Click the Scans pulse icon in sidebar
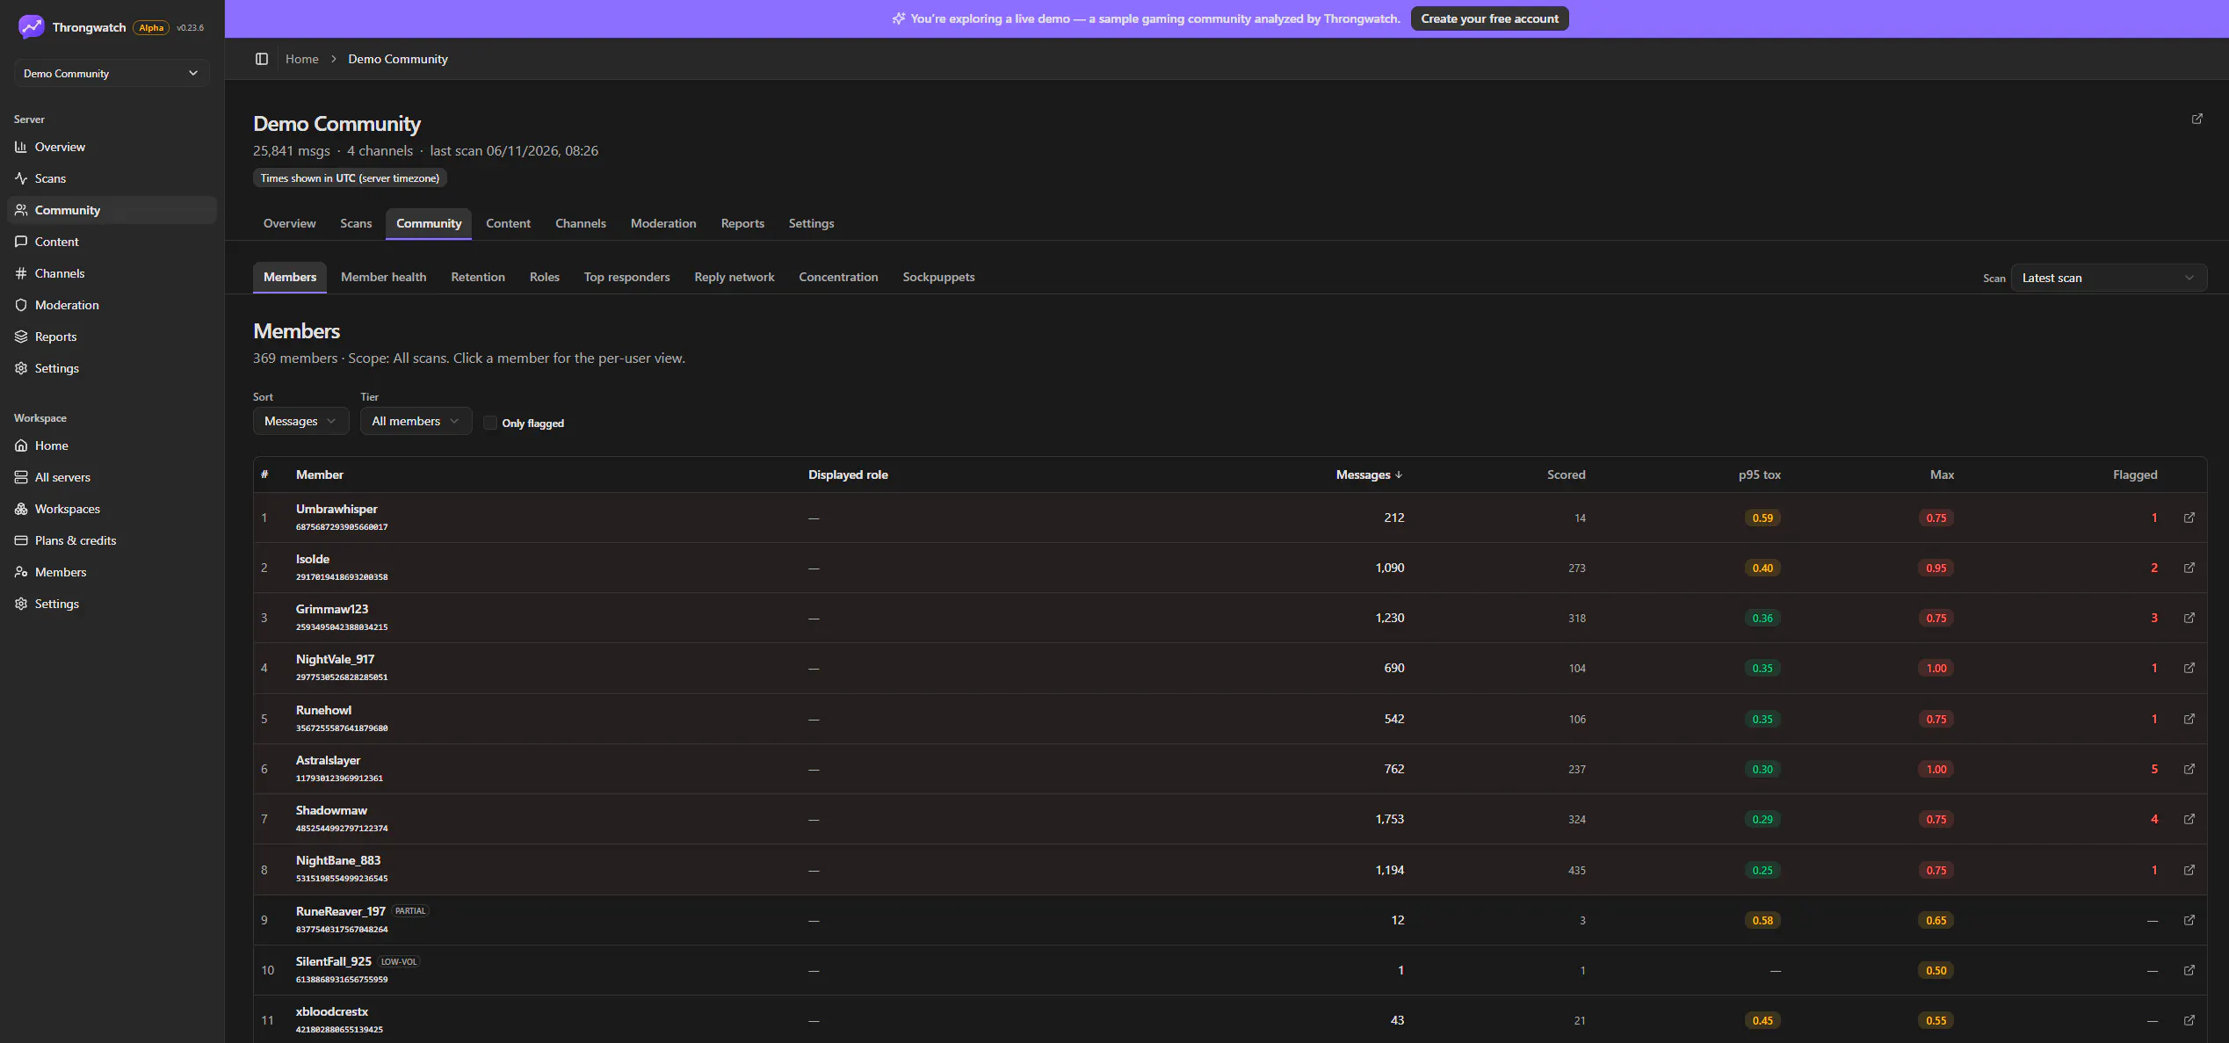The width and height of the screenshot is (2229, 1043). click(x=21, y=178)
